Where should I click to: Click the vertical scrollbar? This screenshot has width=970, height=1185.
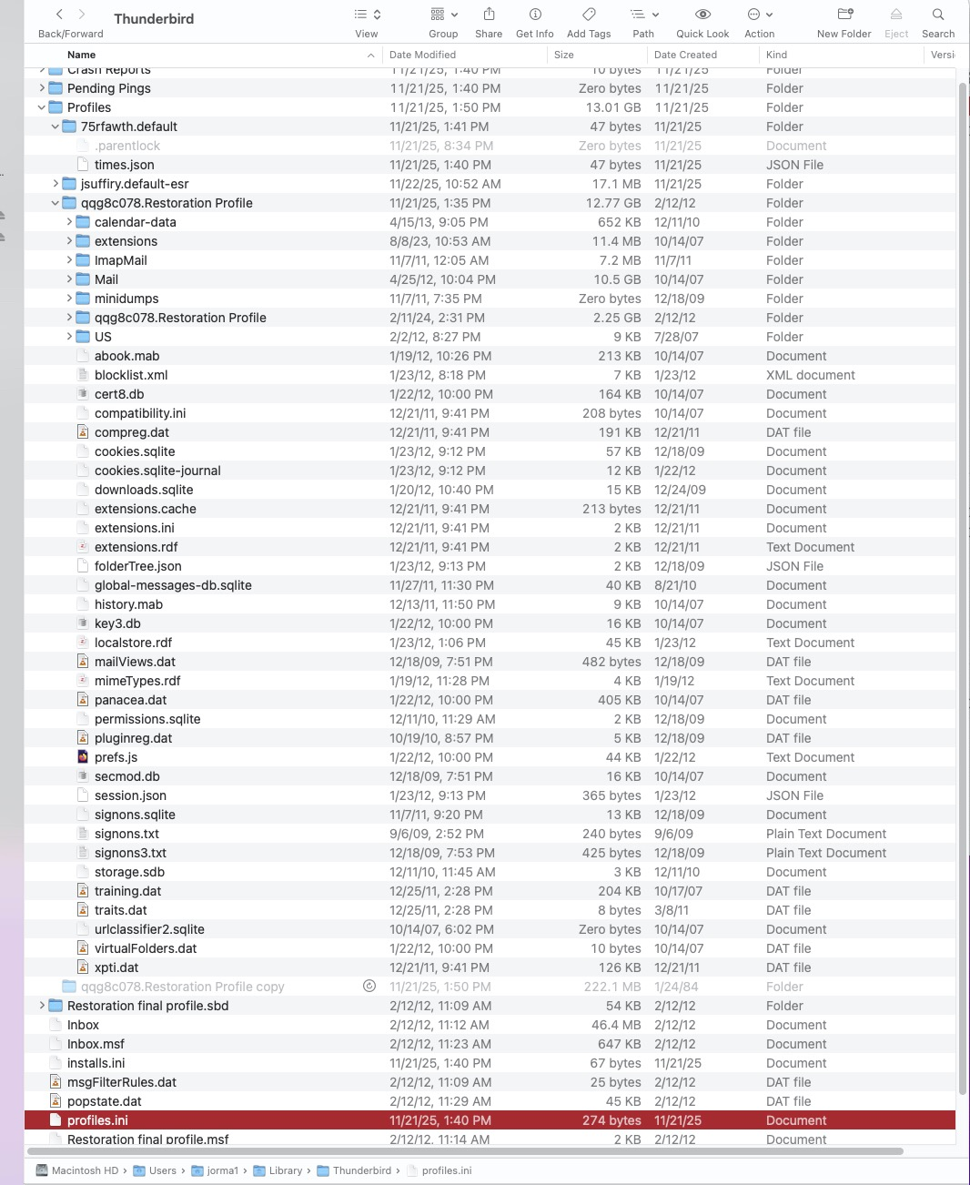click(x=963, y=587)
